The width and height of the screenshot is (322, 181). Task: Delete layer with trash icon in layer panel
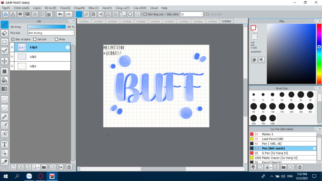click(x=69, y=167)
